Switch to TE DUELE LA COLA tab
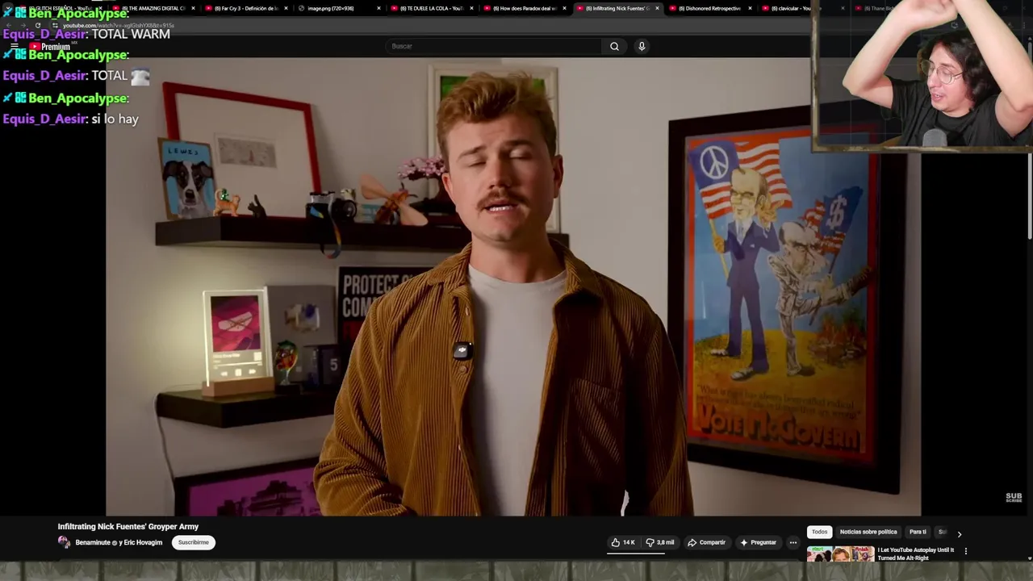 pyautogui.click(x=431, y=8)
